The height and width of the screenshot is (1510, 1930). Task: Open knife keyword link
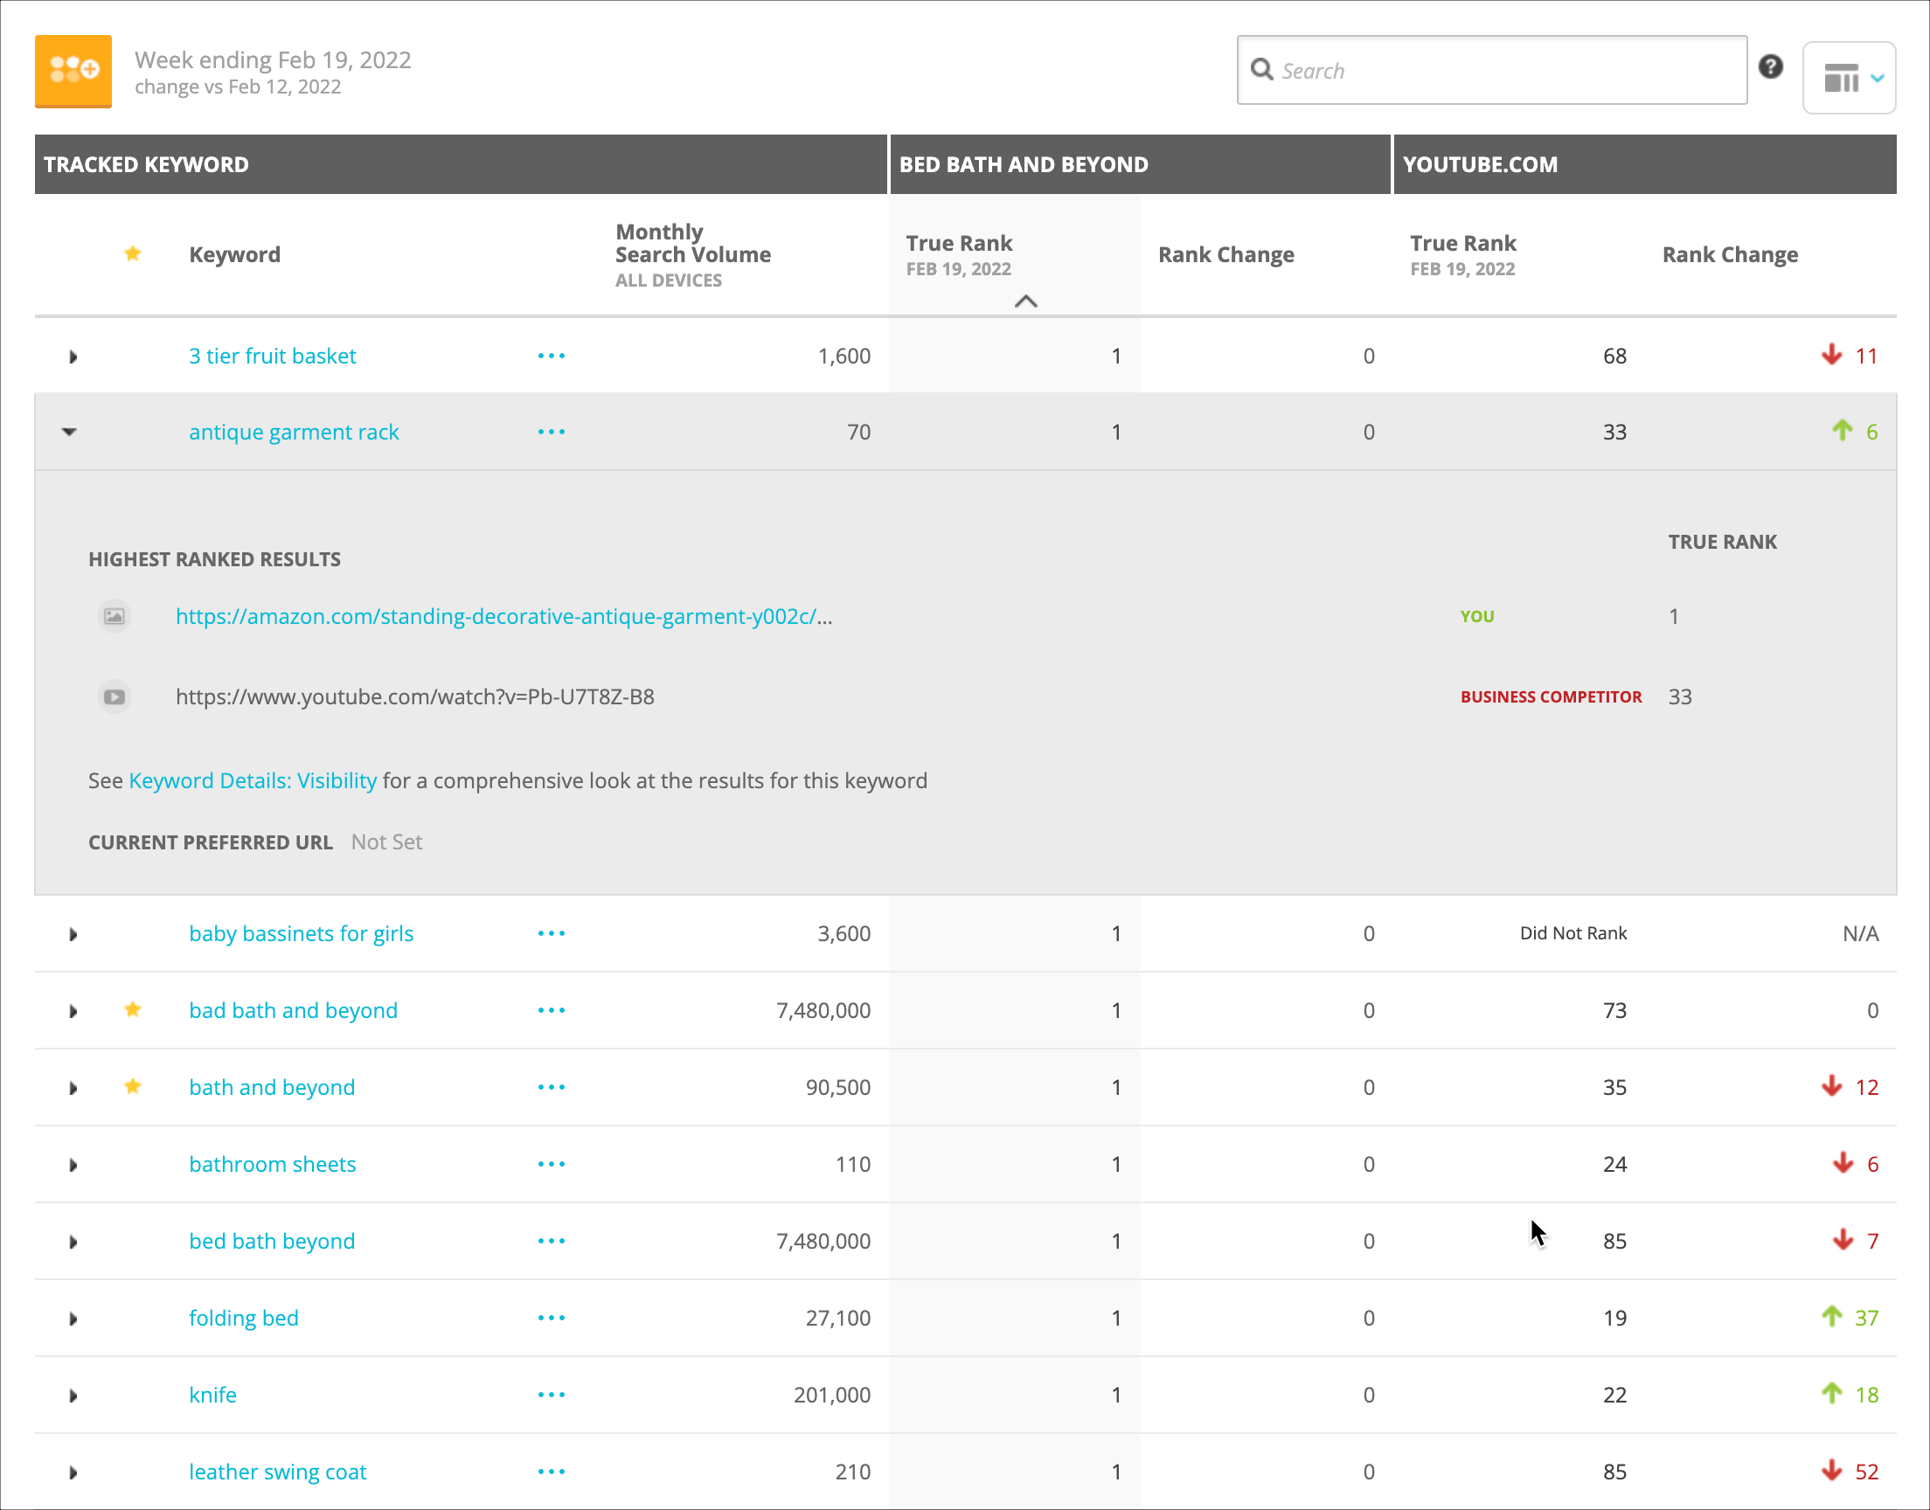pyautogui.click(x=213, y=1395)
